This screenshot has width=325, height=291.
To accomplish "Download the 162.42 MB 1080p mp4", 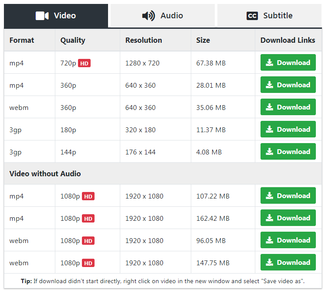I will pos(288,218).
